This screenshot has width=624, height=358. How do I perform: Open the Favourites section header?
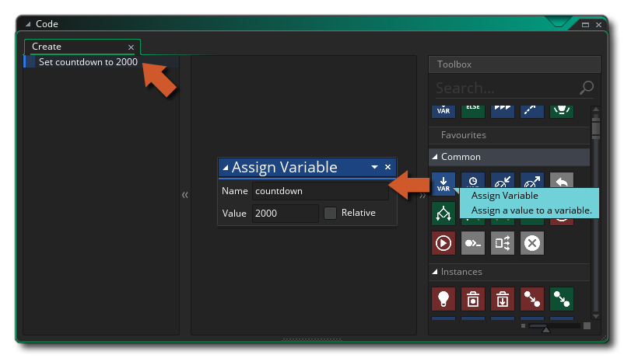(509, 135)
